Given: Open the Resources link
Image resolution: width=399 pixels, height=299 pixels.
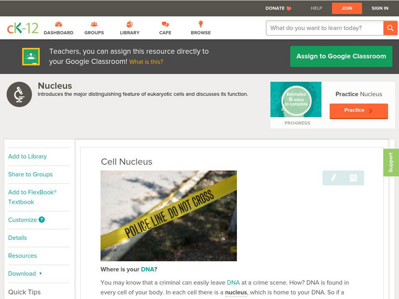Looking at the screenshot, I should coord(22,256).
